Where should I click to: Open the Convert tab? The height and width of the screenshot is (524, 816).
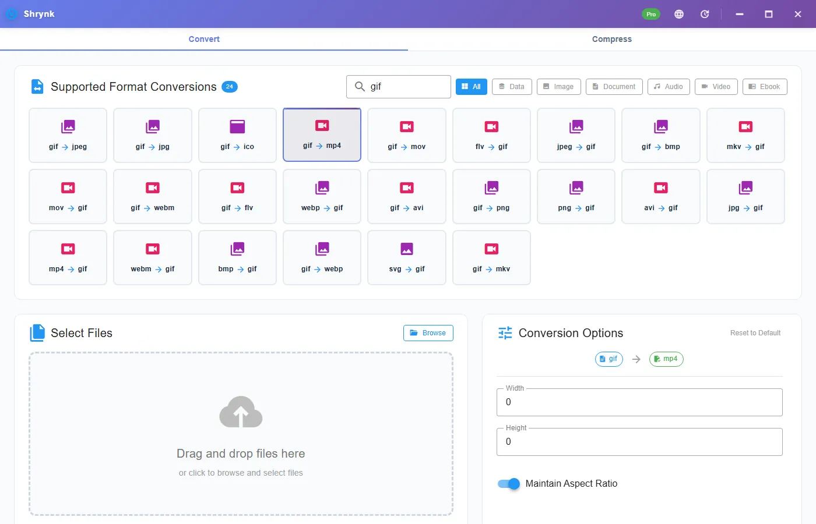[204, 39]
